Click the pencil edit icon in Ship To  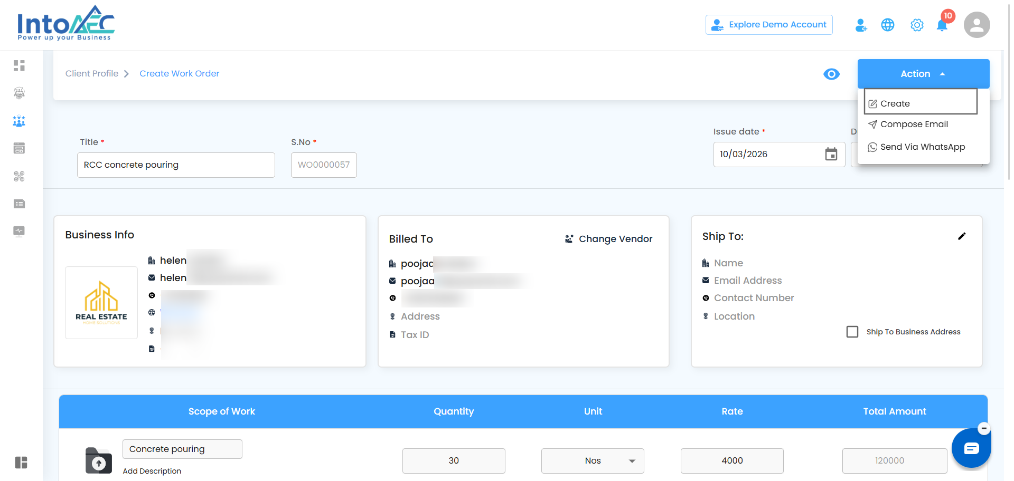962,236
